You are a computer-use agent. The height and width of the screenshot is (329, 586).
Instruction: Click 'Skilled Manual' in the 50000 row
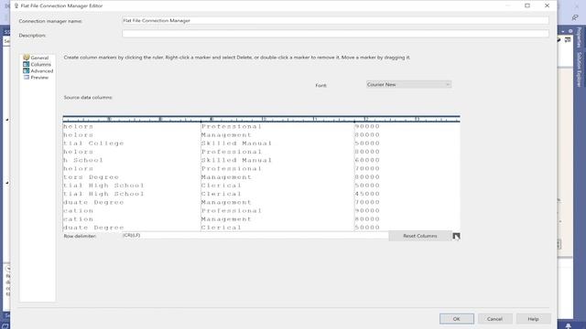(x=236, y=143)
